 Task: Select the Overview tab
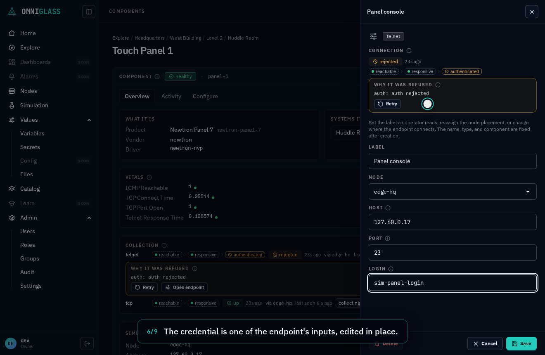(x=137, y=96)
